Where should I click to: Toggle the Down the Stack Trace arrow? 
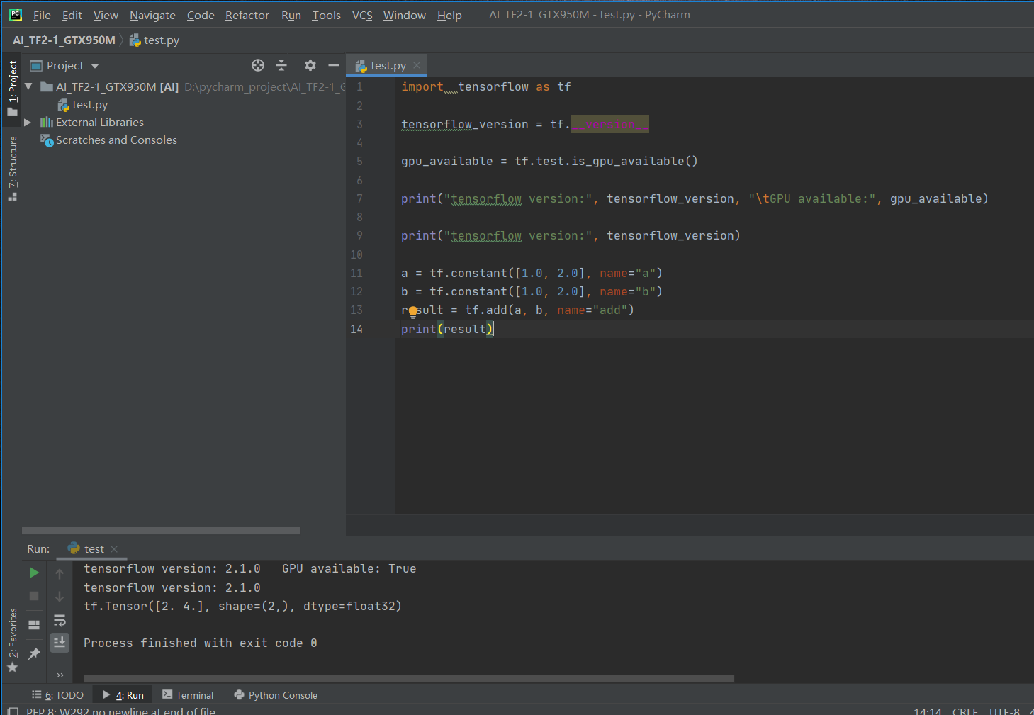(60, 596)
